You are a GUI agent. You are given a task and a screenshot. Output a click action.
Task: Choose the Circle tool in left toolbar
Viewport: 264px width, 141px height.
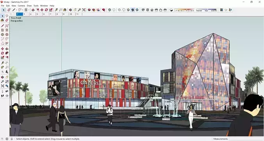tap(2, 35)
